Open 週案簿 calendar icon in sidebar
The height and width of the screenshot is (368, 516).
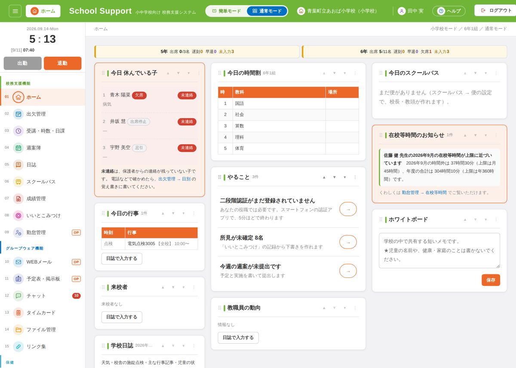[x=18, y=148]
